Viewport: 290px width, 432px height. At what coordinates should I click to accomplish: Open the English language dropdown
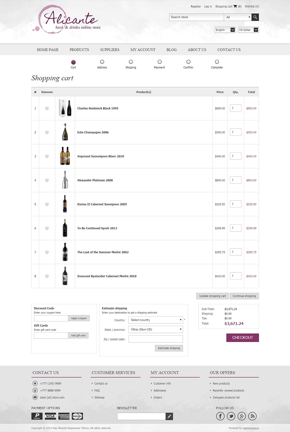tap(225, 30)
